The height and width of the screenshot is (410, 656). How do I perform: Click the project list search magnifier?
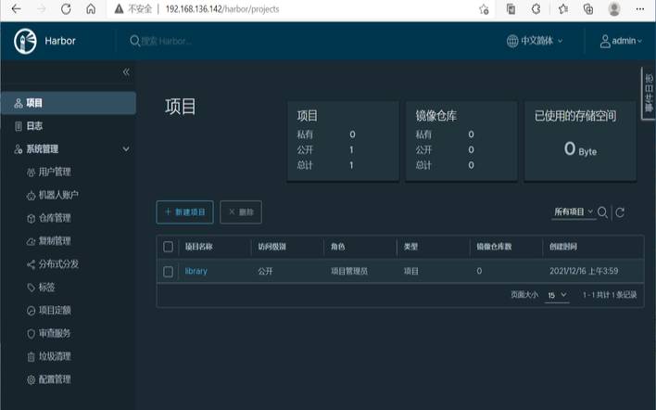point(602,212)
